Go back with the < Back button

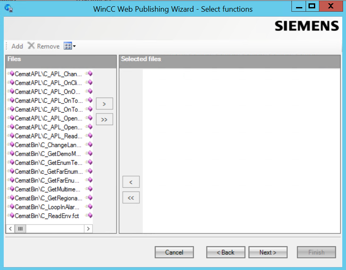226,252
